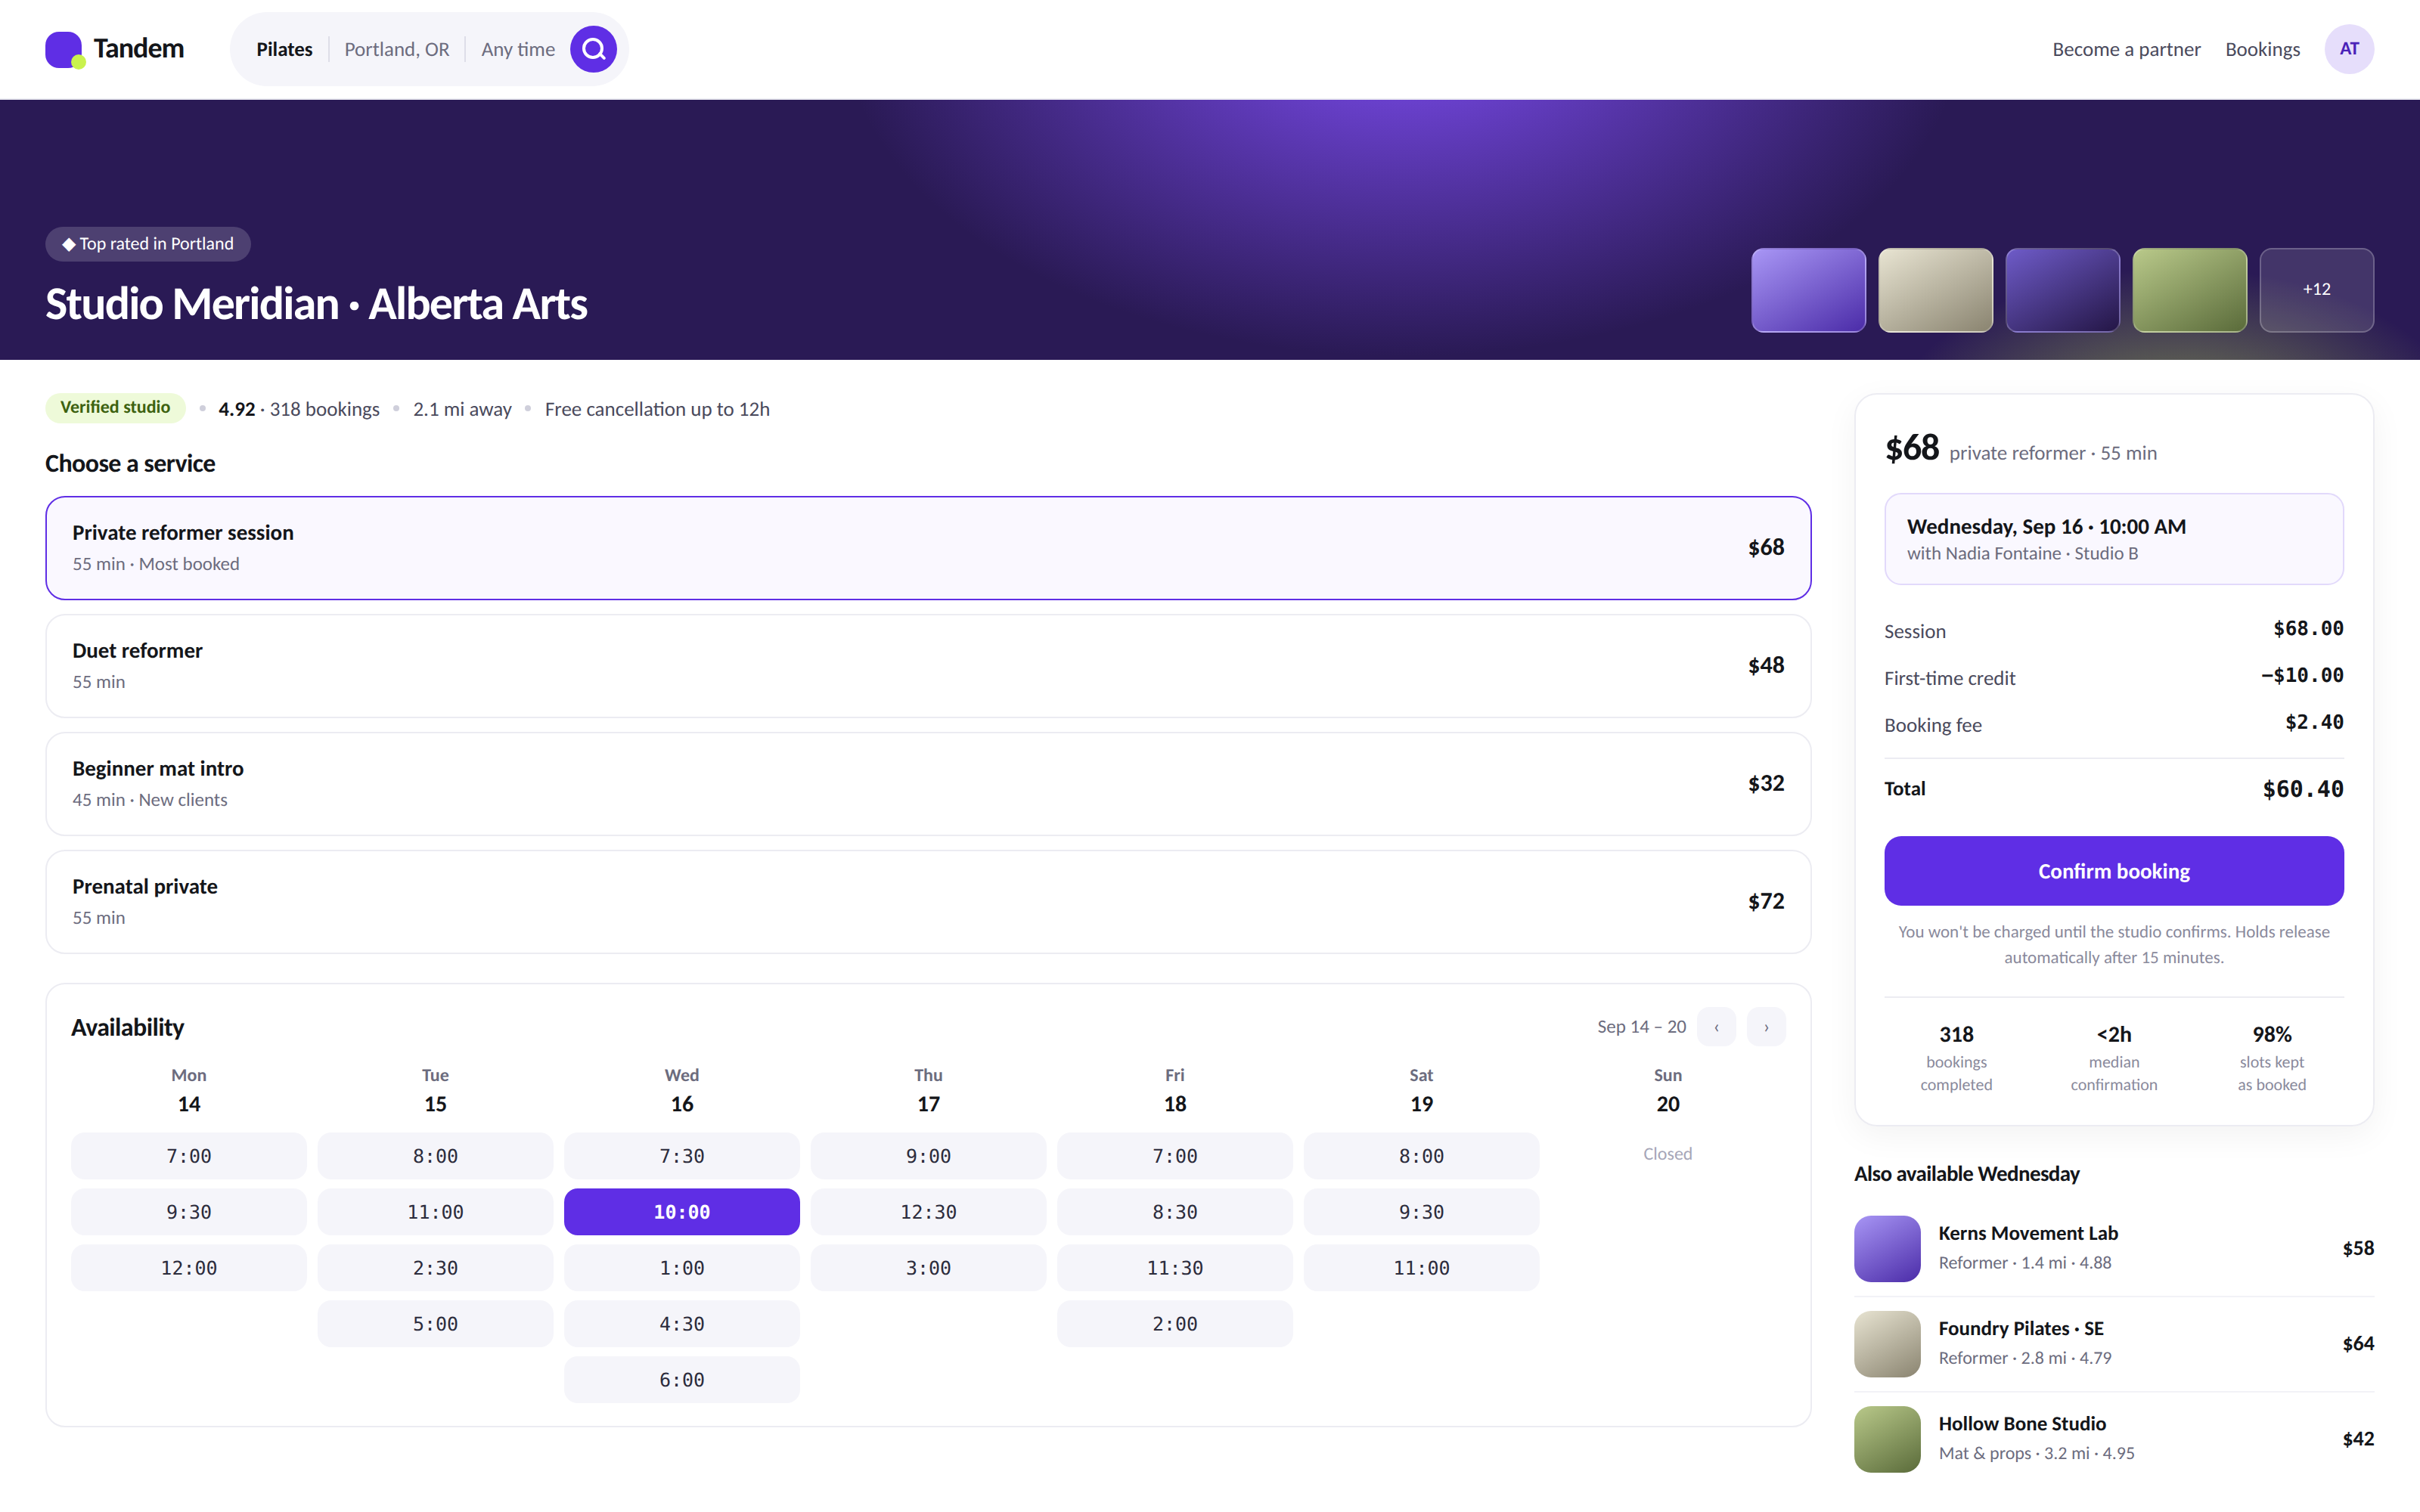Open Kerns Movement Lab thumbnail
This screenshot has height=1512, width=2420.
tap(1887, 1248)
